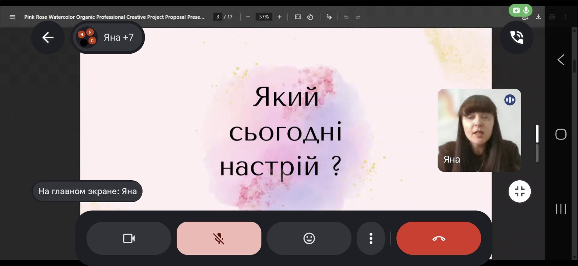Tap the back arrow button
Image resolution: width=578 pixels, height=266 pixels.
point(48,37)
